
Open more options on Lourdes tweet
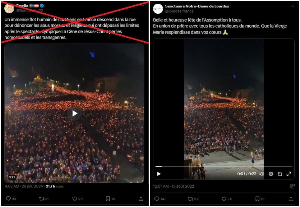292,6
